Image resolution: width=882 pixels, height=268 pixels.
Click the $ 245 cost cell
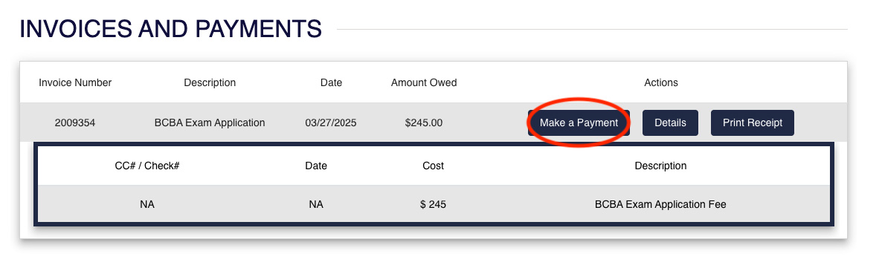point(433,204)
